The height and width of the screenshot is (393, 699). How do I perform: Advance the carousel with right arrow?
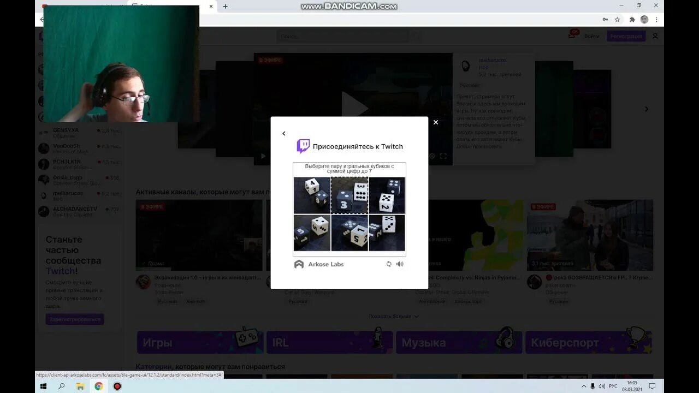[647, 109]
